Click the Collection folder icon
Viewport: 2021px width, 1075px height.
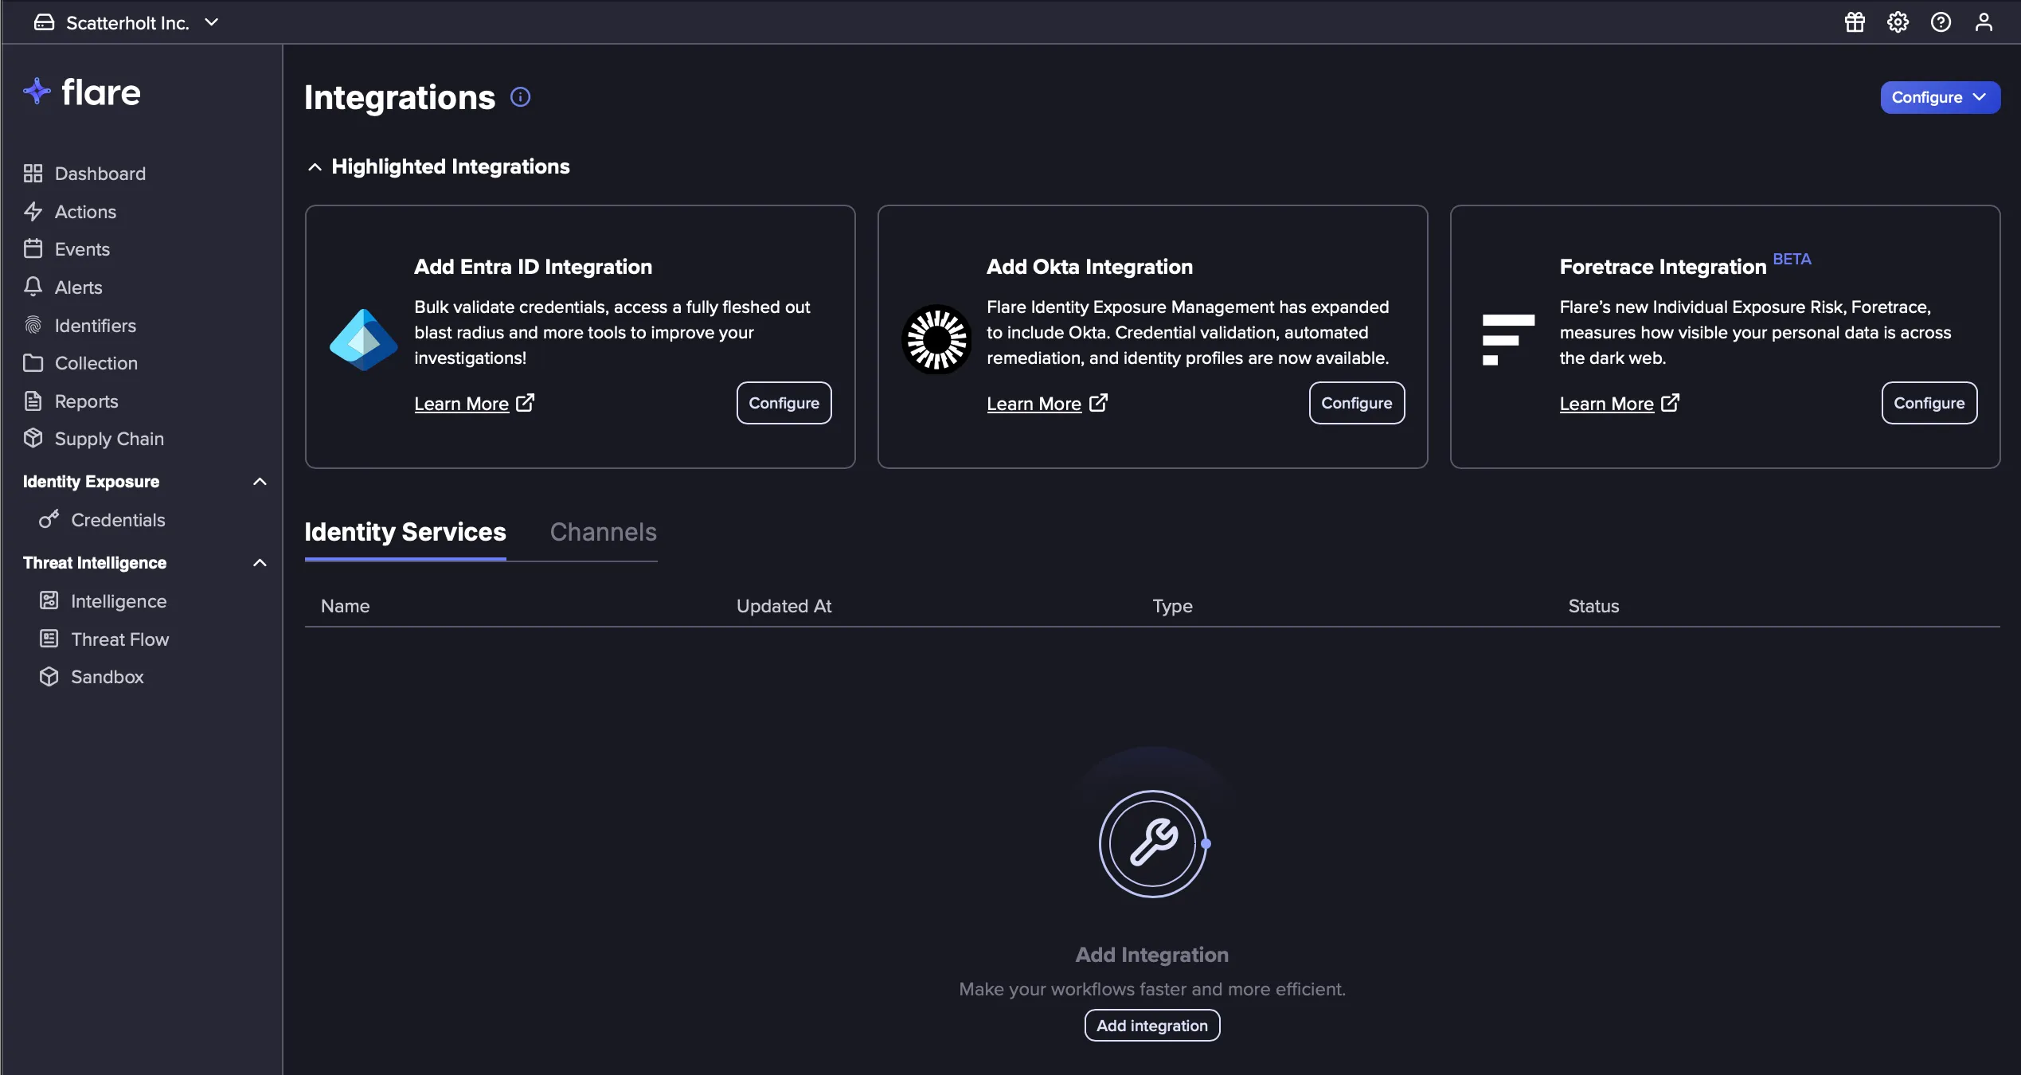pos(33,363)
